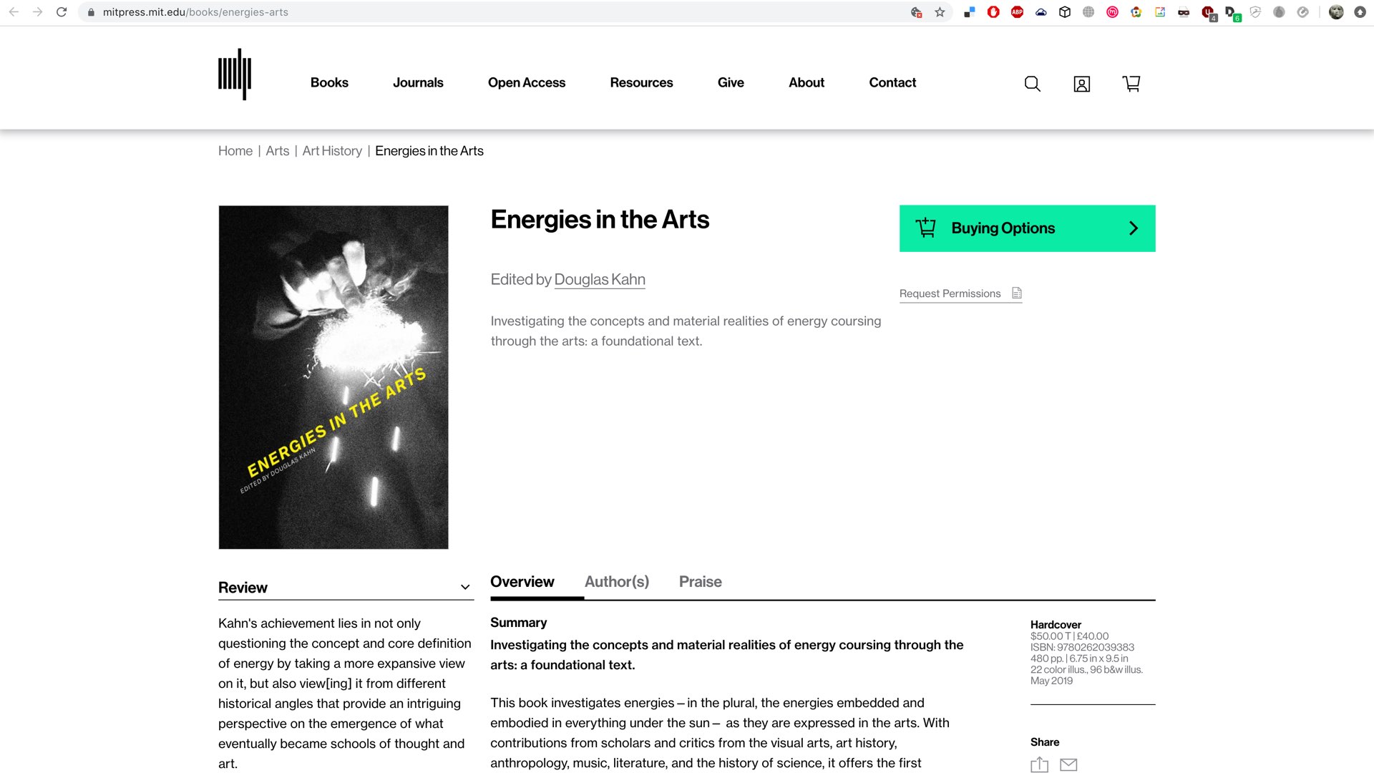Expand Buying Options arrow

click(x=1134, y=228)
